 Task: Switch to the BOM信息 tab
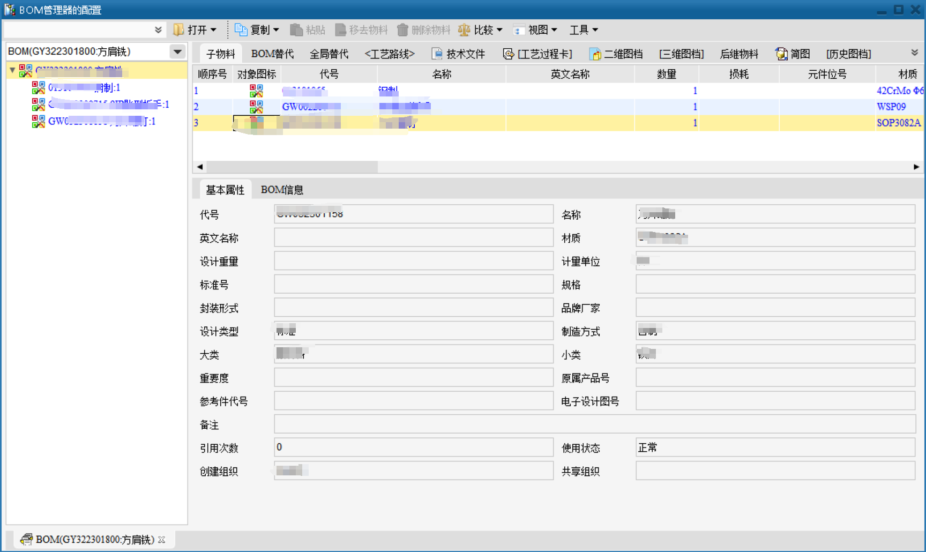click(282, 190)
